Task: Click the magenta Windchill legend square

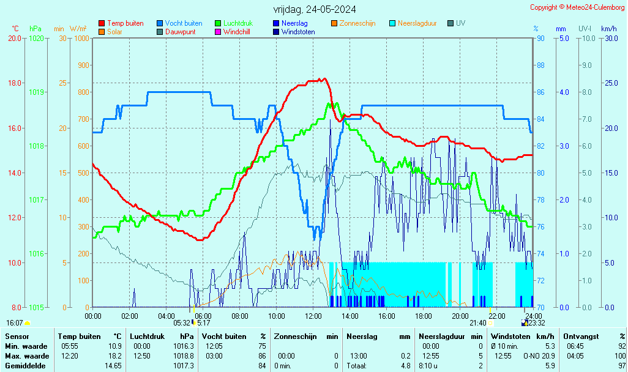Action: [x=218, y=32]
